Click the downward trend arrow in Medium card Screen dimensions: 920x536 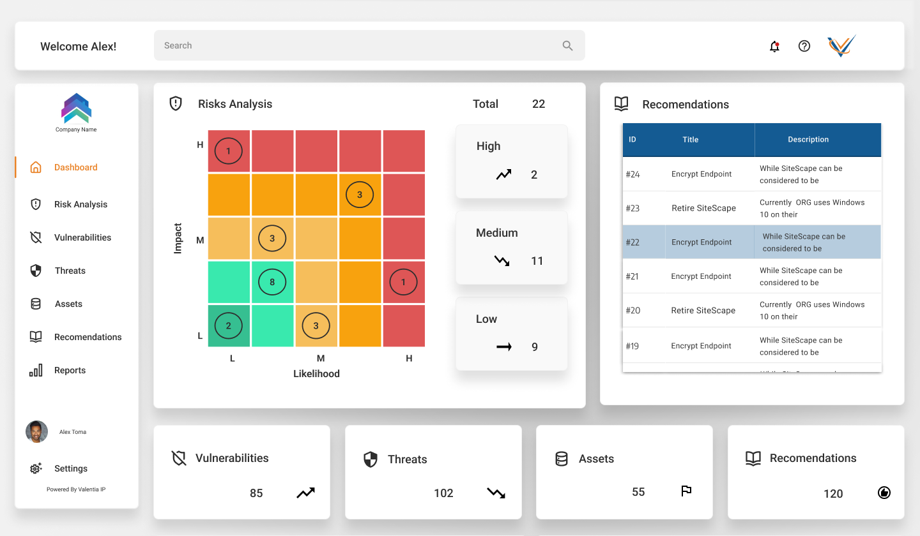[x=502, y=260]
